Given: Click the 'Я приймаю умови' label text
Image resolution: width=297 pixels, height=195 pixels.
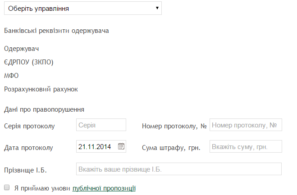Looking at the screenshot, I should tap(42, 188).
